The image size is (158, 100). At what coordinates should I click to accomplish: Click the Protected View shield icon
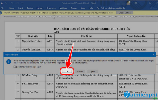tap(1, 13)
